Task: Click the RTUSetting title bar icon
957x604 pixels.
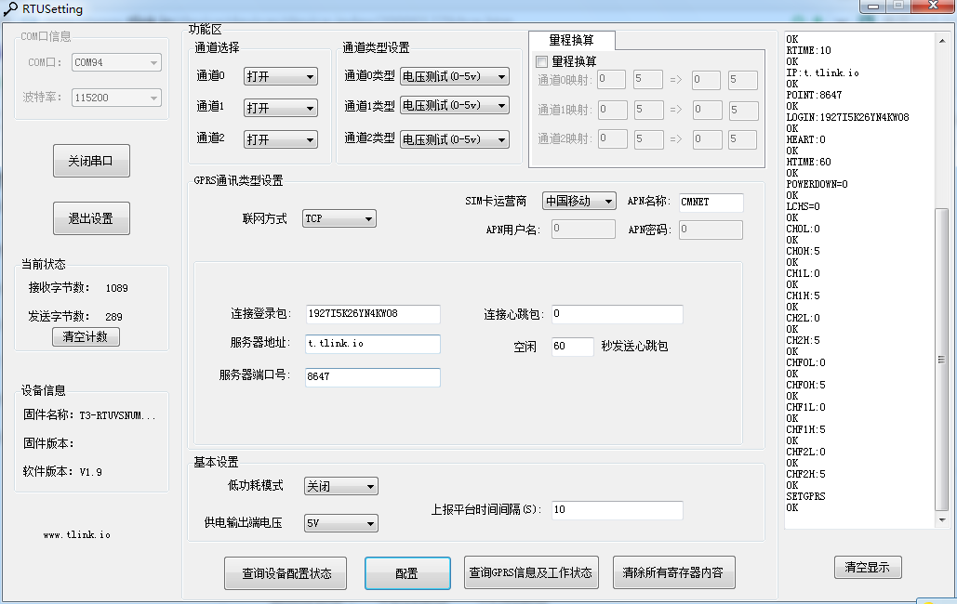Action: [10, 9]
